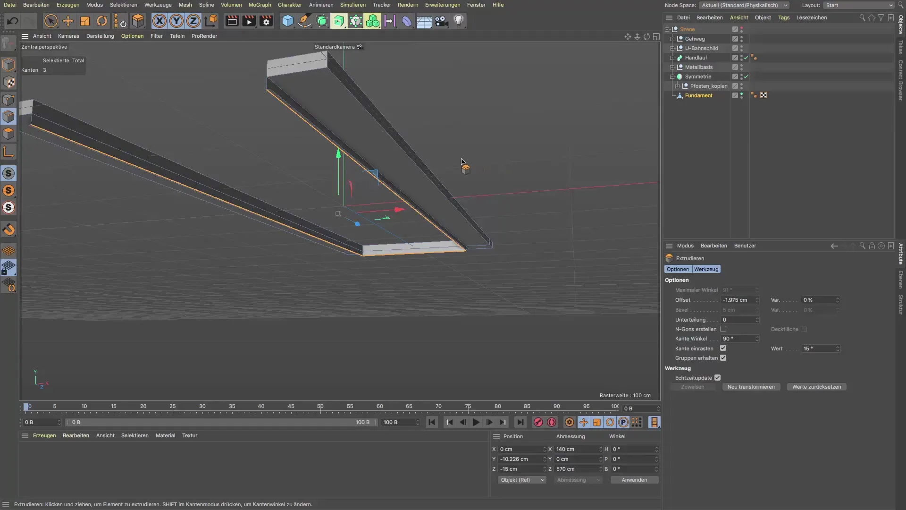Toggle the X axis lock icon

[159, 21]
